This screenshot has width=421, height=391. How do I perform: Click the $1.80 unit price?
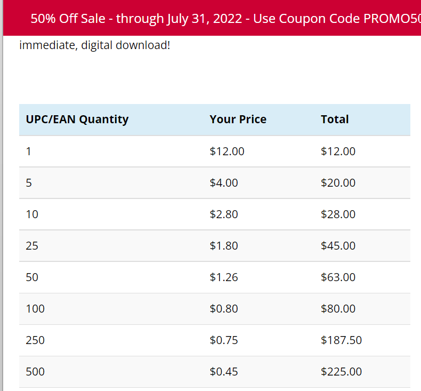click(x=224, y=246)
